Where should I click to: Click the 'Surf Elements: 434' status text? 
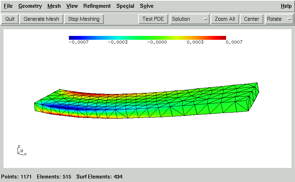(100, 177)
